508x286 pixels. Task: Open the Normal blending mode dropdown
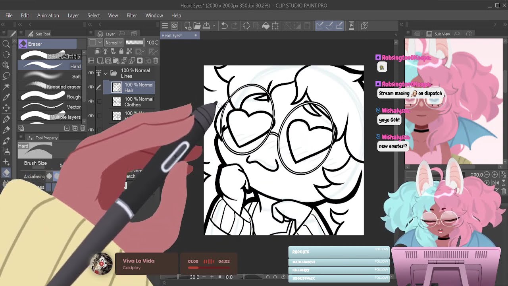[114, 43]
